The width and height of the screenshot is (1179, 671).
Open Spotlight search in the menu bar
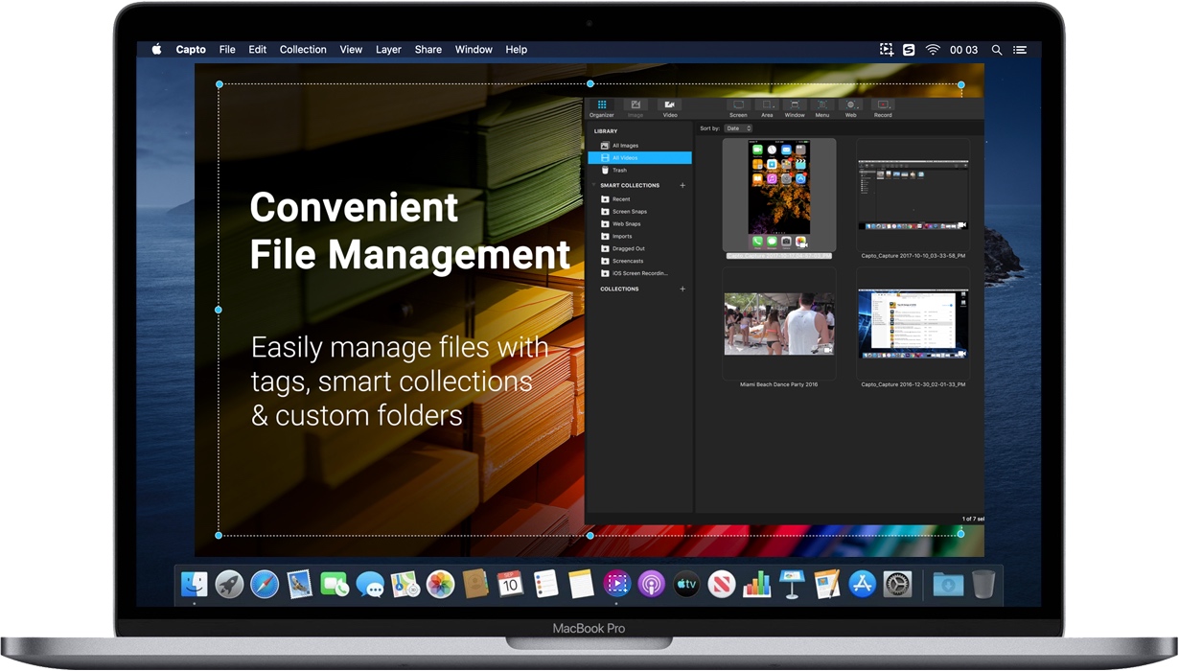point(997,50)
